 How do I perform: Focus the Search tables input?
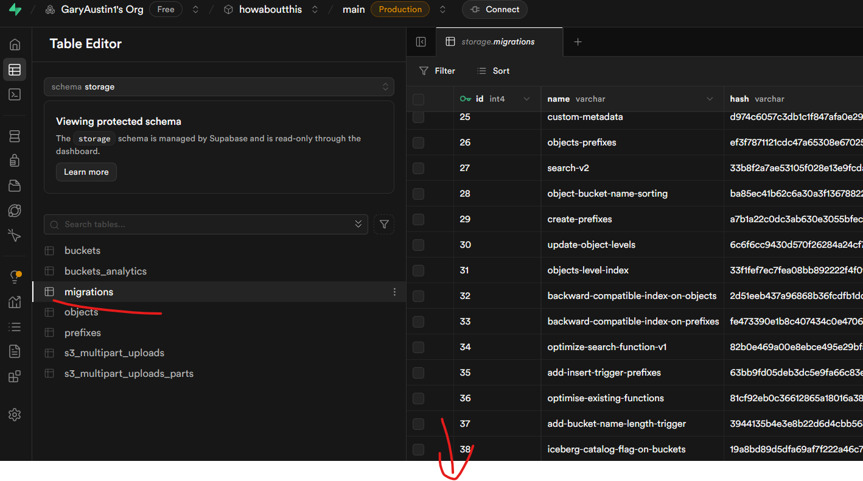pos(206,225)
